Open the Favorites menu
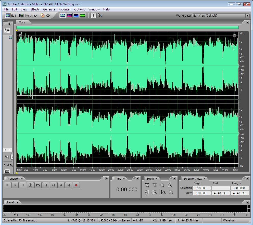Image resolution: width=253 pixels, height=225 pixels. (65, 9)
